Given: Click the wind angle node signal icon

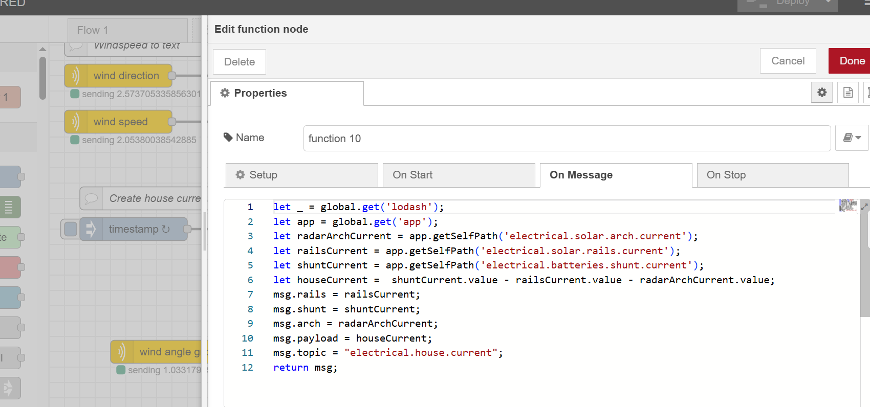Looking at the screenshot, I should [122, 352].
